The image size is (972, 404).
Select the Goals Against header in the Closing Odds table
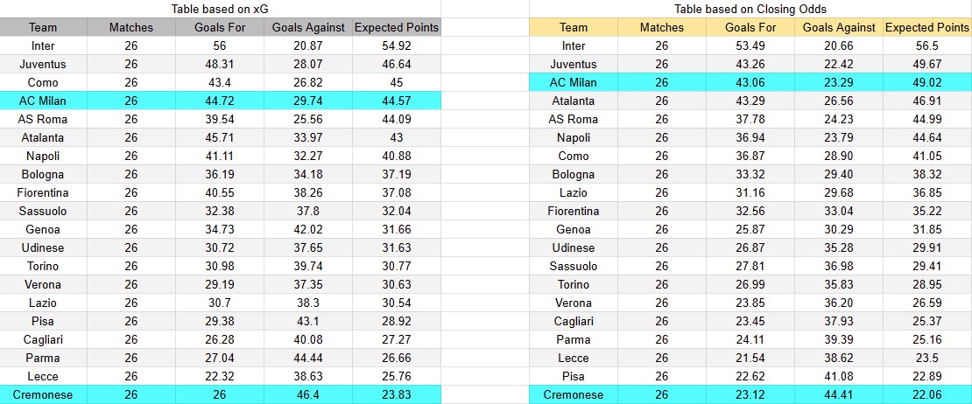click(839, 27)
